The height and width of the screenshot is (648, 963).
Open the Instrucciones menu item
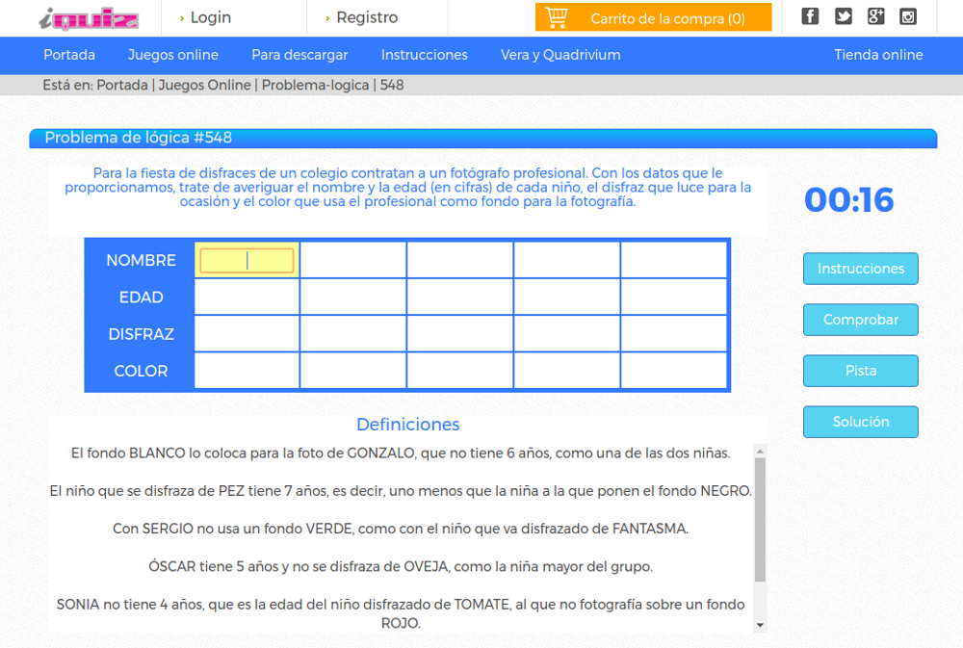click(425, 55)
